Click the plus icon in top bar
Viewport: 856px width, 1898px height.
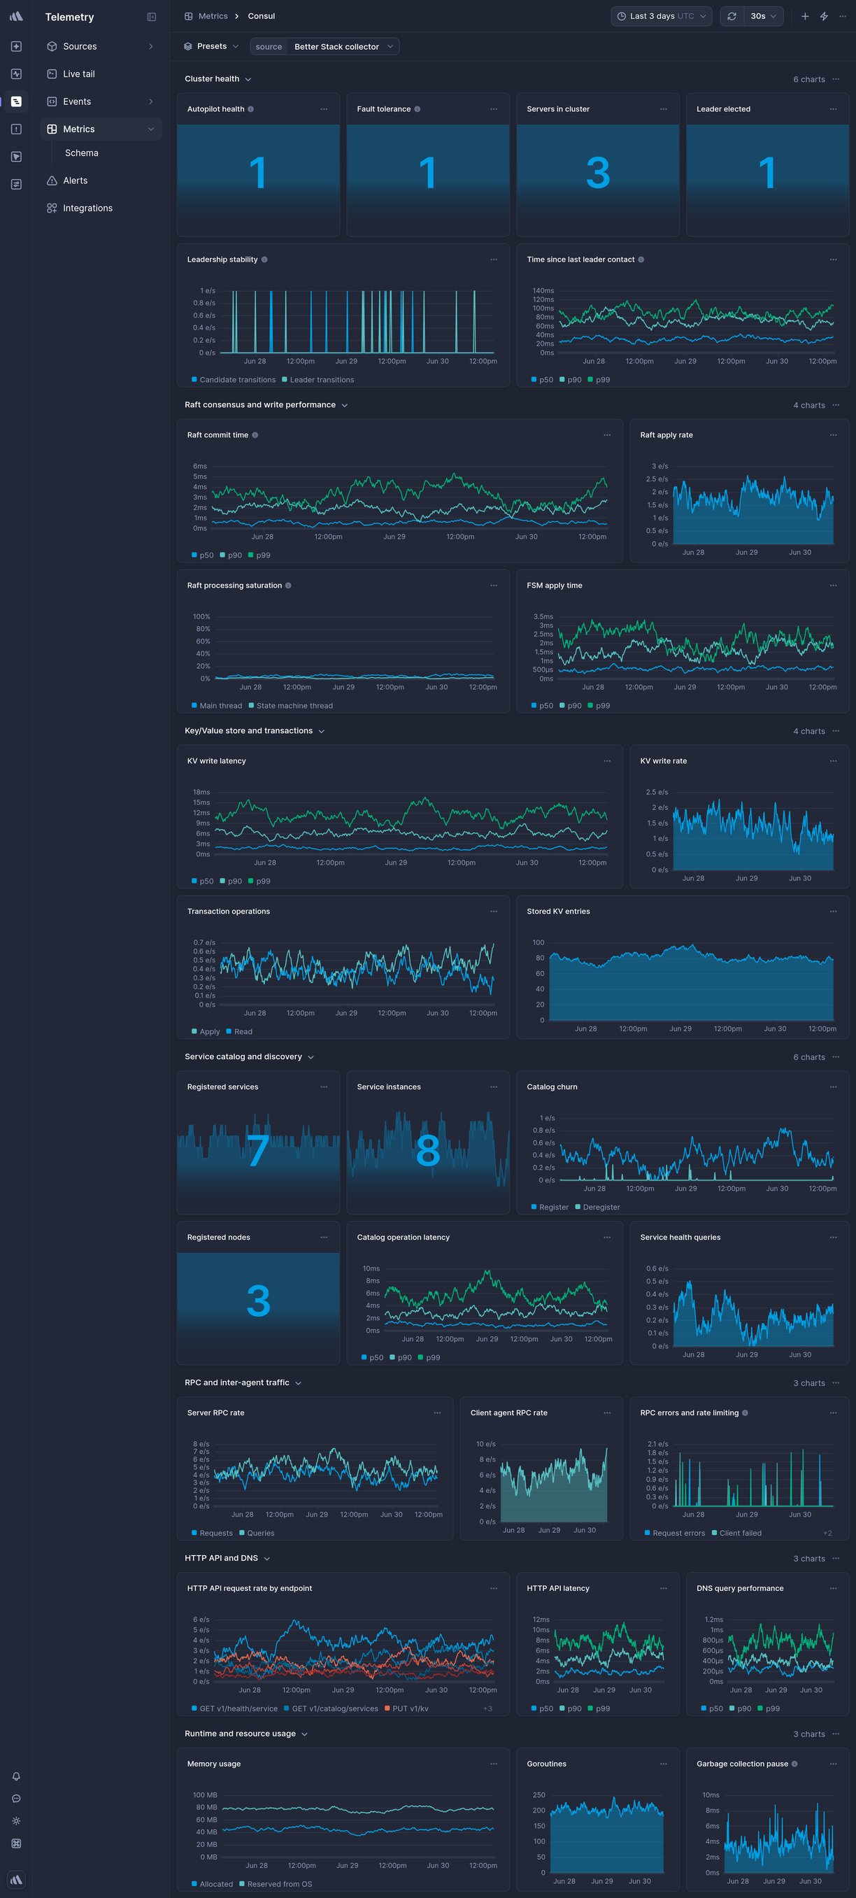point(805,16)
